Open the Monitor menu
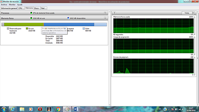Viewport: 199px width, 112px height. pyautogui.click(x=12, y=5)
